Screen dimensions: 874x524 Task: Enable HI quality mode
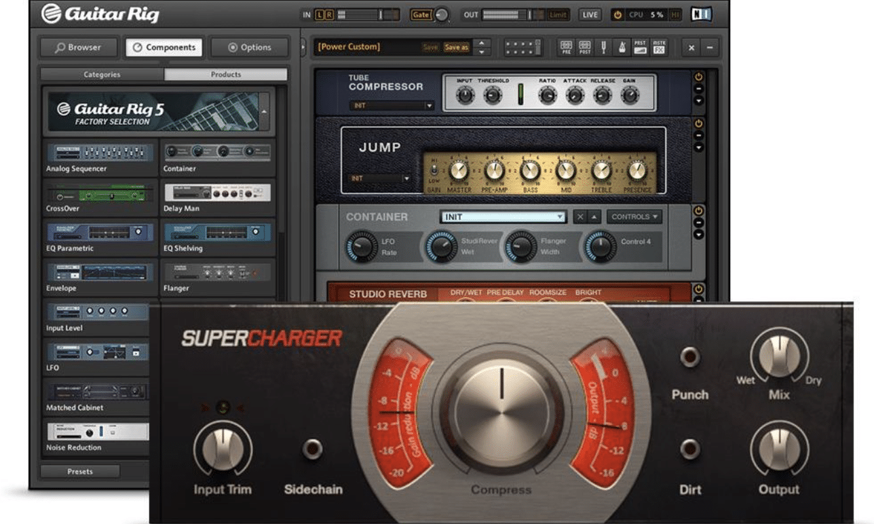click(676, 14)
